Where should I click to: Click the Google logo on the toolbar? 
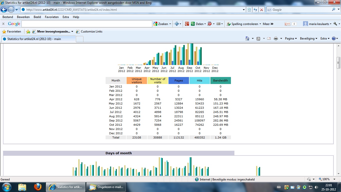14,24
